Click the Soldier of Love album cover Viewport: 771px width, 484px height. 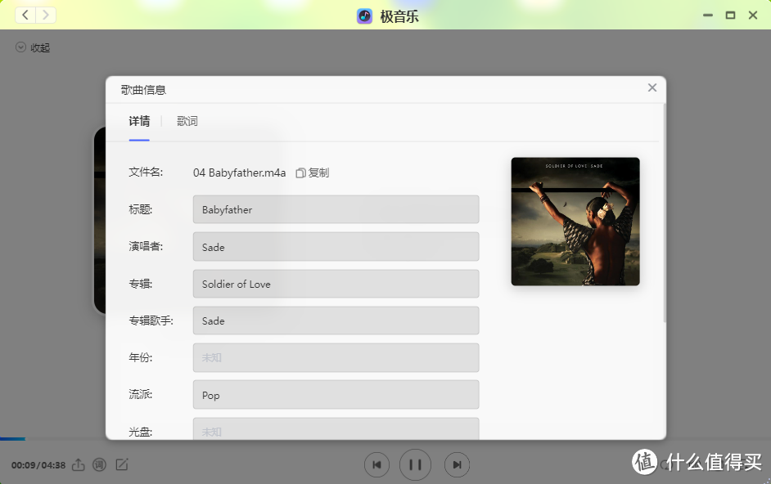575,222
